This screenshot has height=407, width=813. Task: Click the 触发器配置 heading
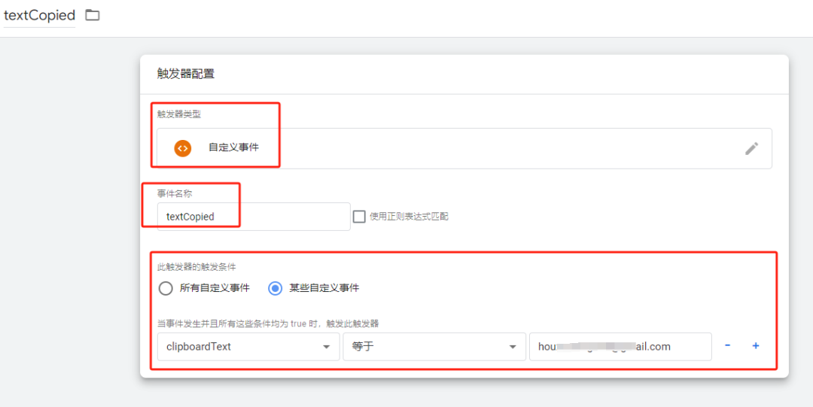tap(186, 74)
